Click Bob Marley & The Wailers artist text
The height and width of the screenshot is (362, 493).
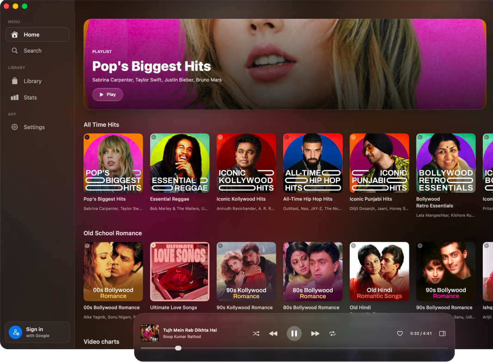tap(179, 208)
